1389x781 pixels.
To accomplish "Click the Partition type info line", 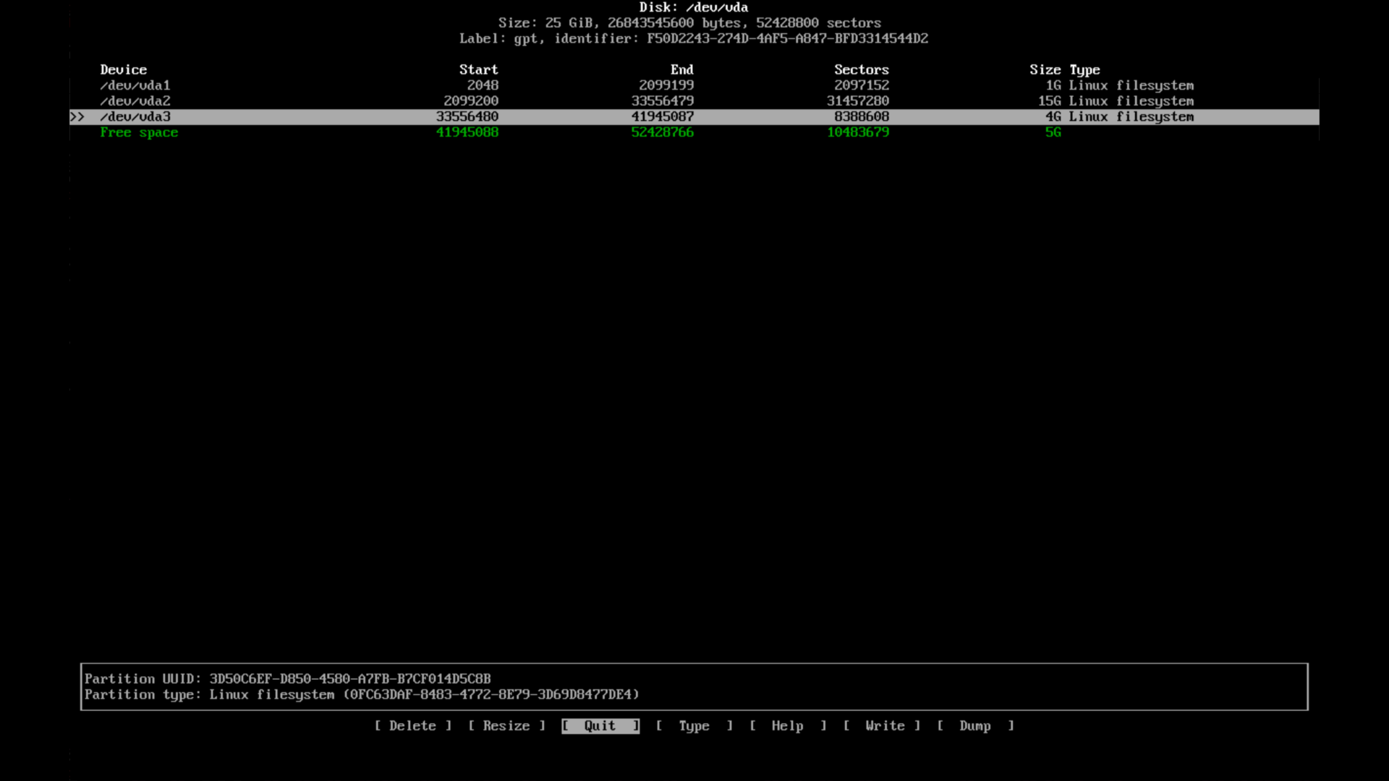I will 362,694.
